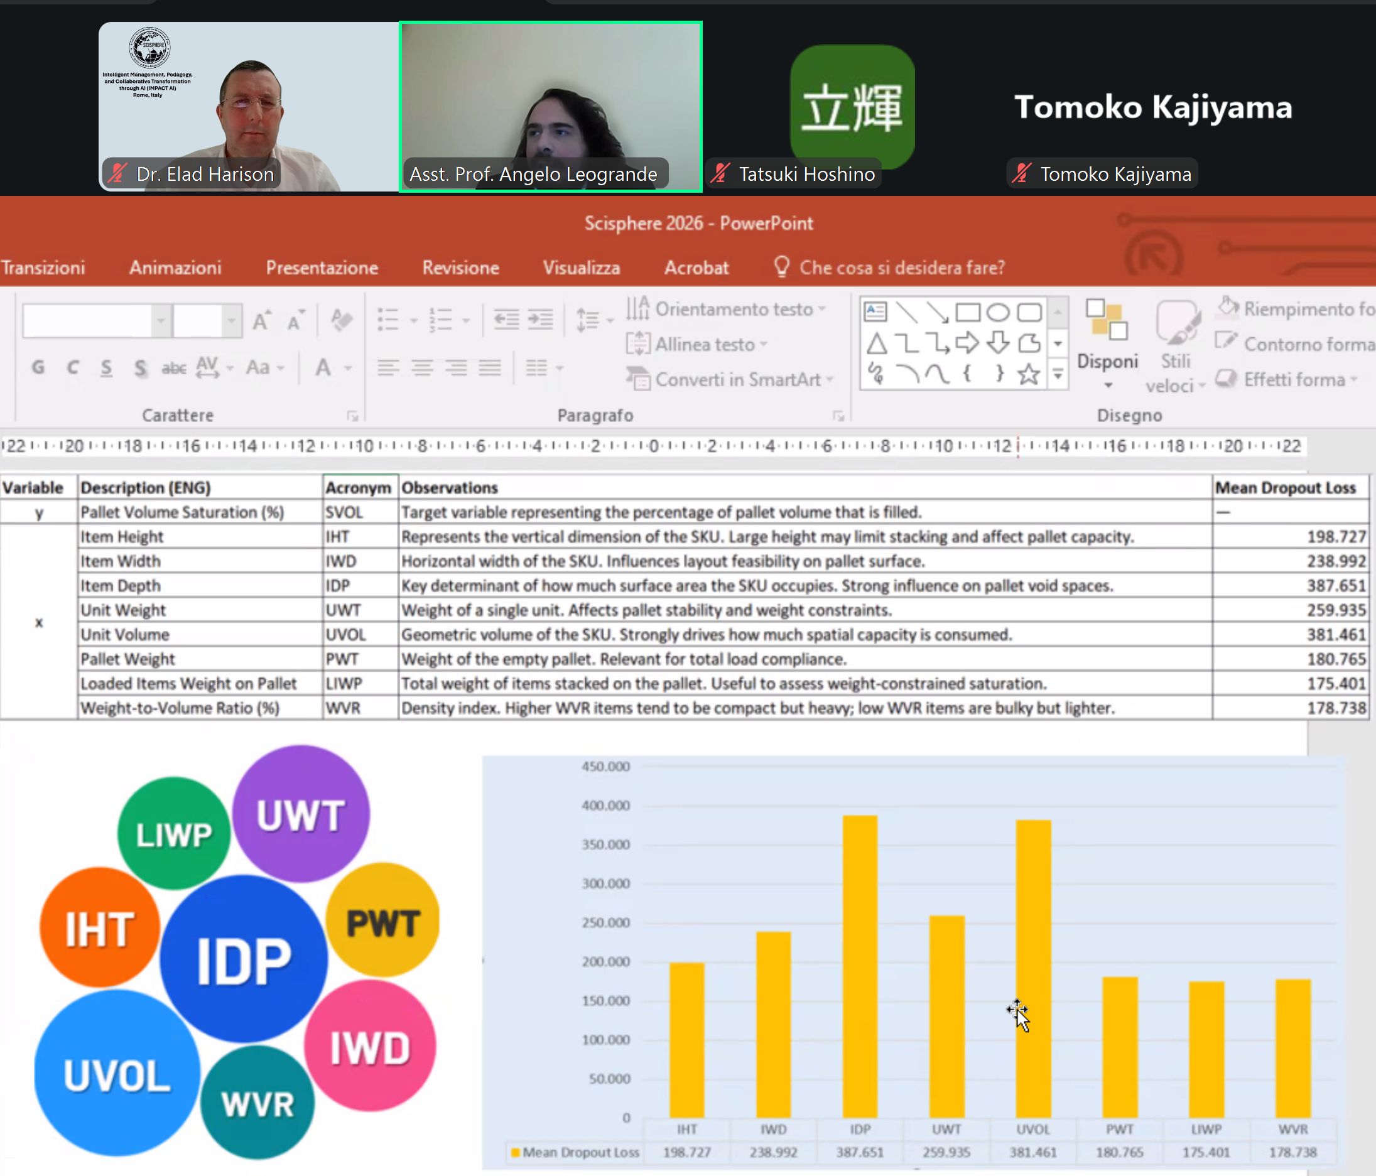This screenshot has width=1376, height=1176.
Task: Click the clear formatting eraser icon
Action: (342, 320)
